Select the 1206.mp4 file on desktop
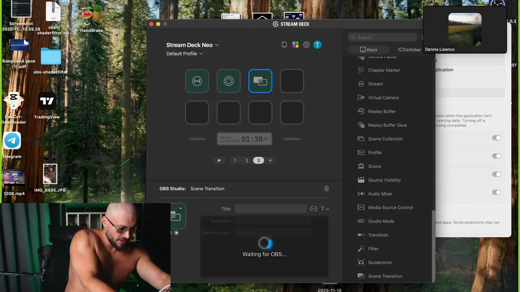The width and height of the screenshot is (520, 292). click(x=14, y=182)
